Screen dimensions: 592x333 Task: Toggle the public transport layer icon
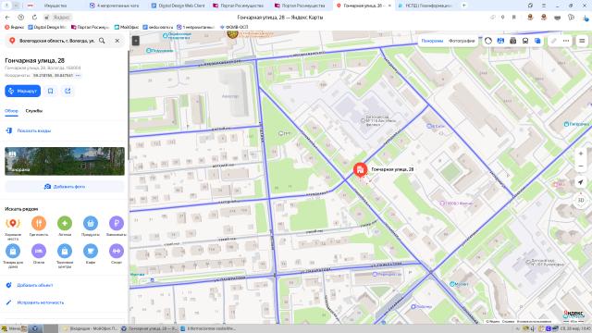pos(525,41)
